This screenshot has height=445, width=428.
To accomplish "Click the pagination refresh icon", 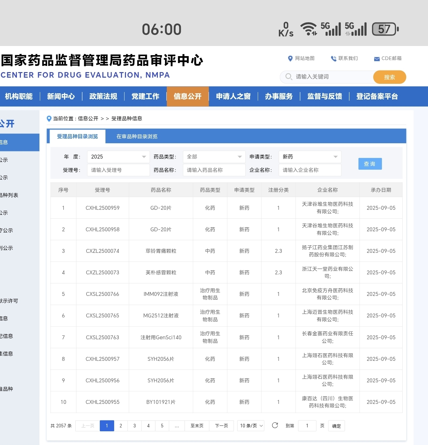I will pyautogui.click(x=275, y=425).
